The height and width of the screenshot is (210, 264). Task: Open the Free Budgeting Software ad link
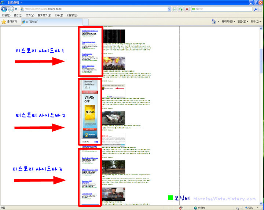coord(87,55)
